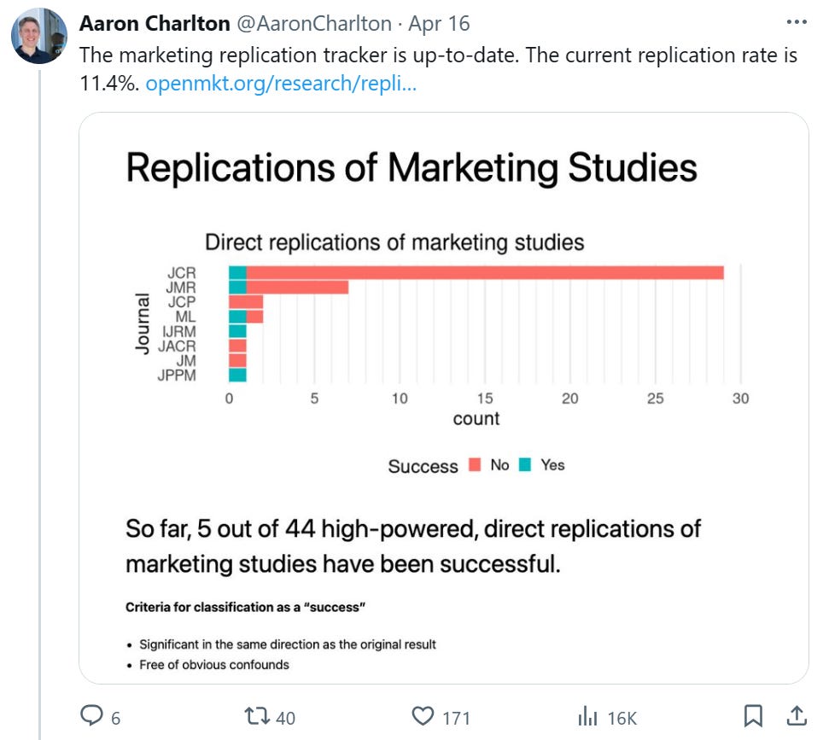Click the teal Yes legend swatch
The image size is (823, 740).
pos(525,464)
